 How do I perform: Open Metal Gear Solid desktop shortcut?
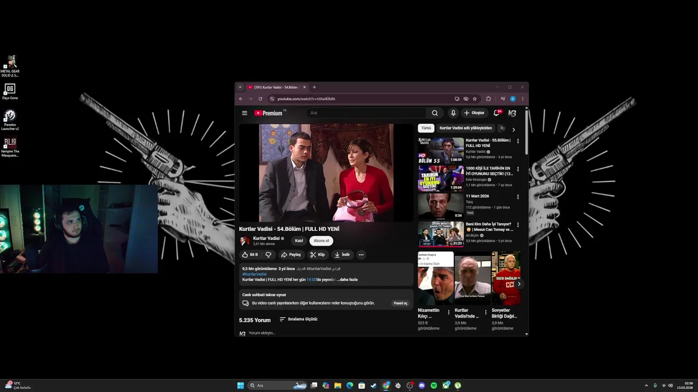[10, 66]
